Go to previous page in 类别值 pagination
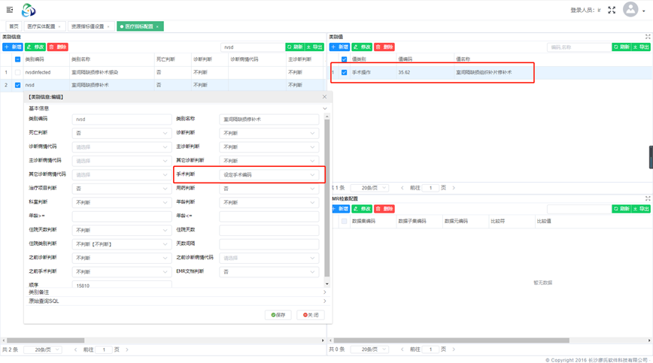653x363 pixels. click(x=402, y=188)
